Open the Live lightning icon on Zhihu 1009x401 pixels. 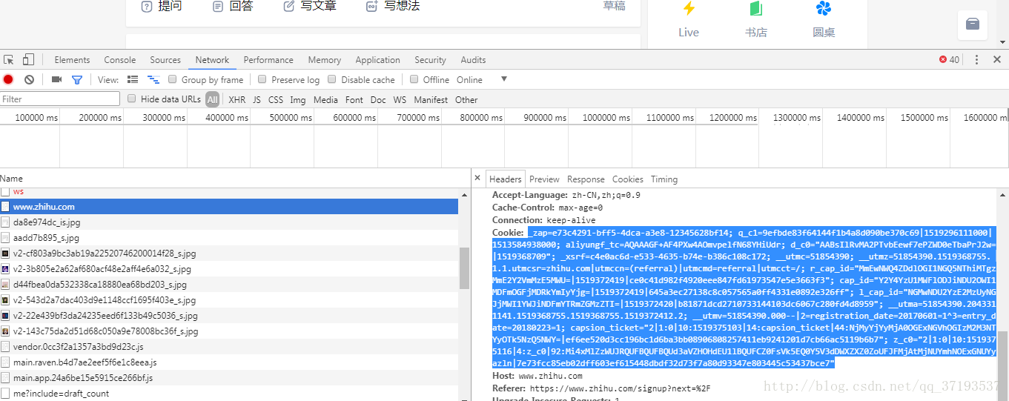pos(689,9)
